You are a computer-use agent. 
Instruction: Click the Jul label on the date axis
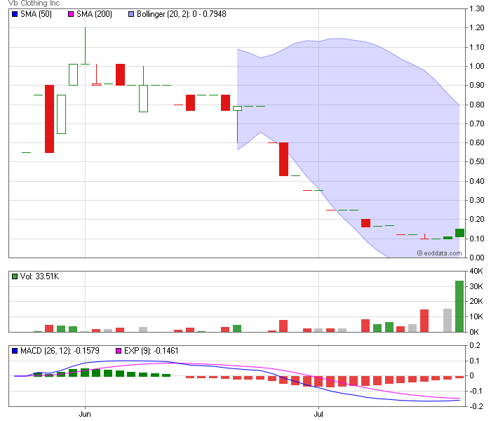coord(318,415)
